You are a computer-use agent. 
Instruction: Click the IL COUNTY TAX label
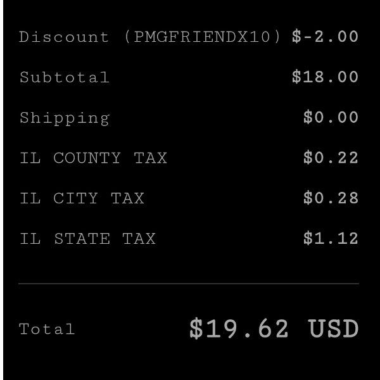[93, 158]
